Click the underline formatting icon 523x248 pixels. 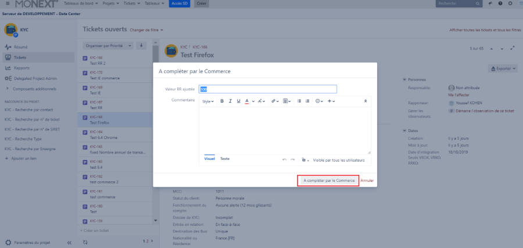click(x=238, y=101)
